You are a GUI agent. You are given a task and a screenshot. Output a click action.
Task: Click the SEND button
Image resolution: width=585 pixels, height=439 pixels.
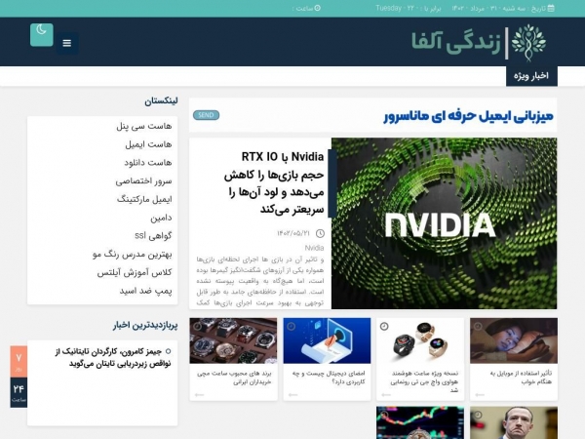[207, 115]
